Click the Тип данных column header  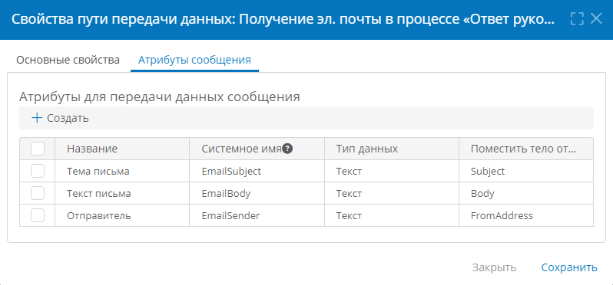392,149
